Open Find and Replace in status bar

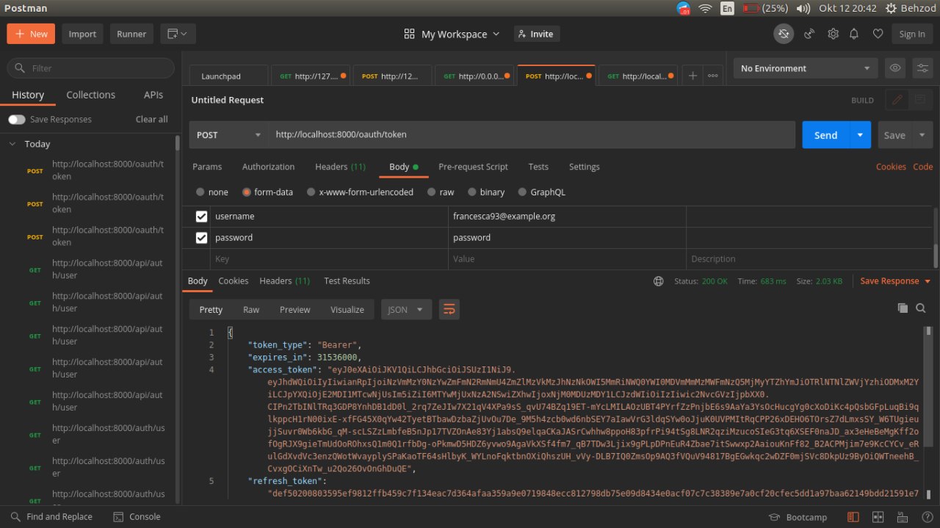coord(51,517)
